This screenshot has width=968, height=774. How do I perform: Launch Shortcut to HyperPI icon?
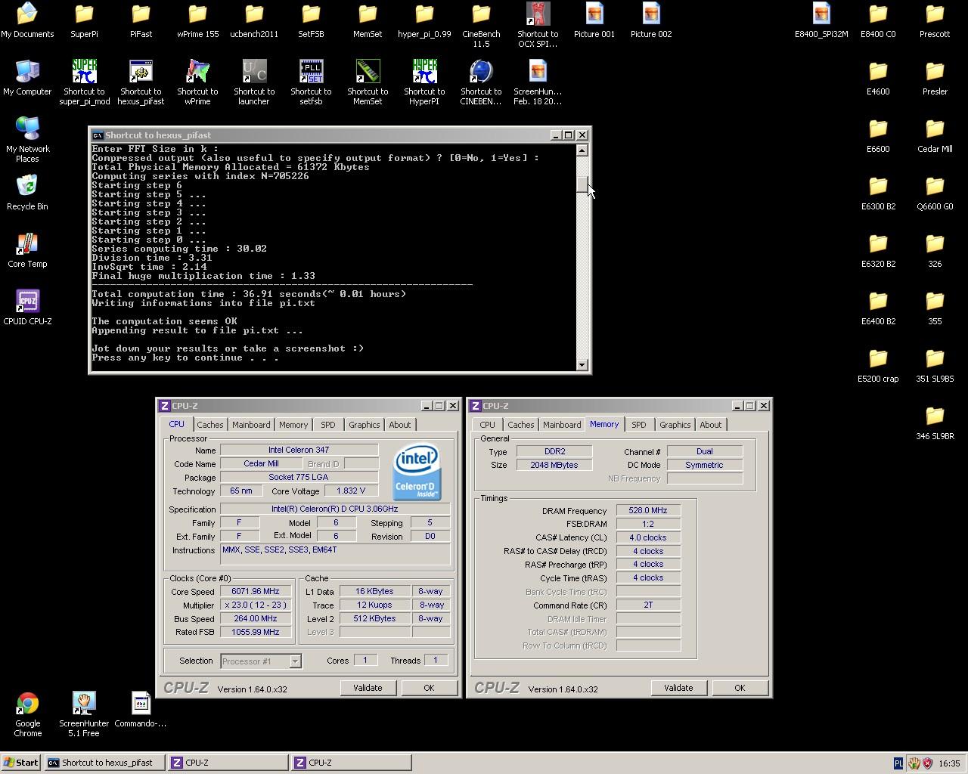click(x=424, y=82)
